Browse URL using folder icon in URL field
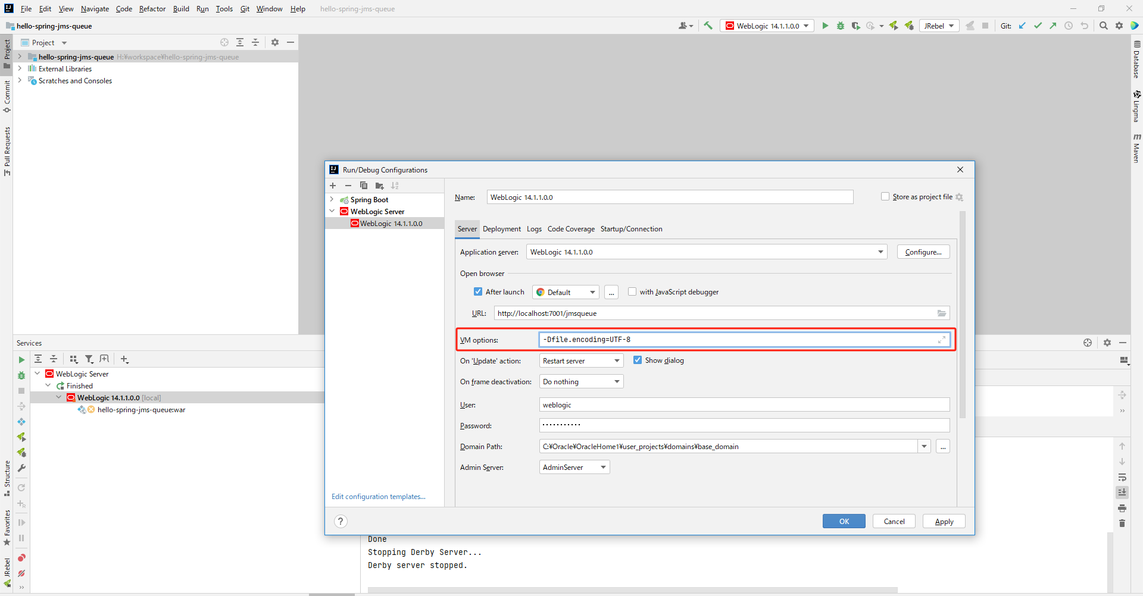 [x=942, y=313]
